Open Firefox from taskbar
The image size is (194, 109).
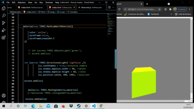point(63,106)
